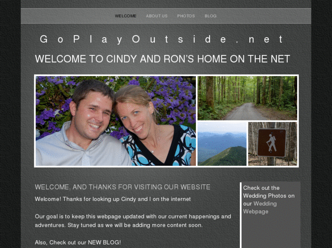Click the Thanks for looking up Cindy sentence
Image resolution: width=332 pixels, height=248 pixels.
(x=126, y=199)
